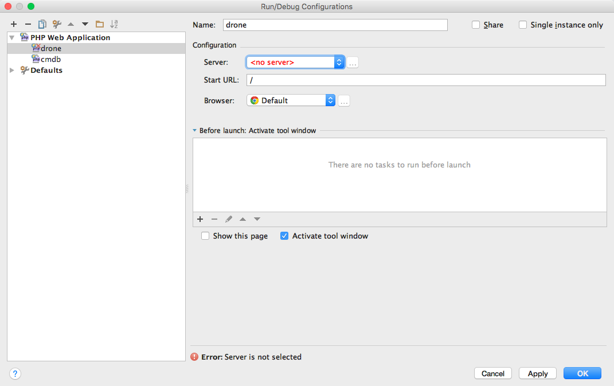The width and height of the screenshot is (614, 386).
Task: Click the Cancel button
Action: pyautogui.click(x=493, y=373)
